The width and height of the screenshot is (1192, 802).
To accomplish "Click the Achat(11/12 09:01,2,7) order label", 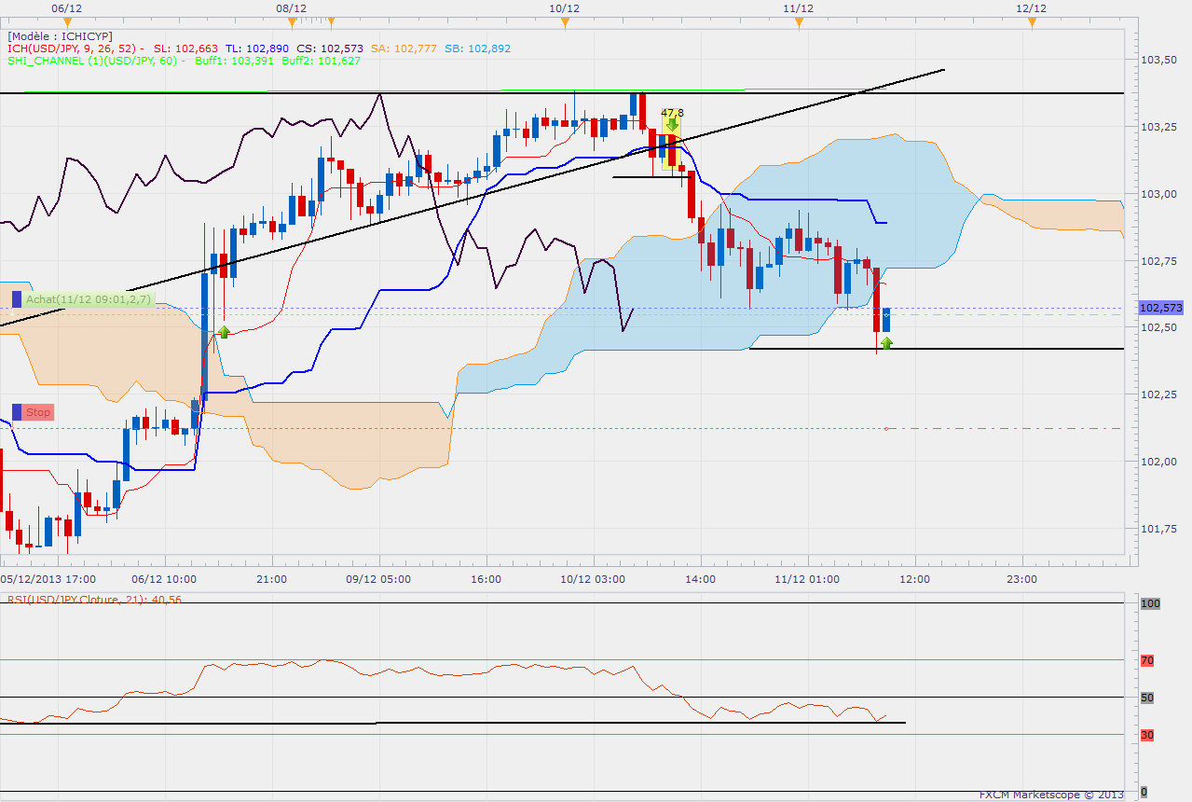I will click(x=88, y=299).
